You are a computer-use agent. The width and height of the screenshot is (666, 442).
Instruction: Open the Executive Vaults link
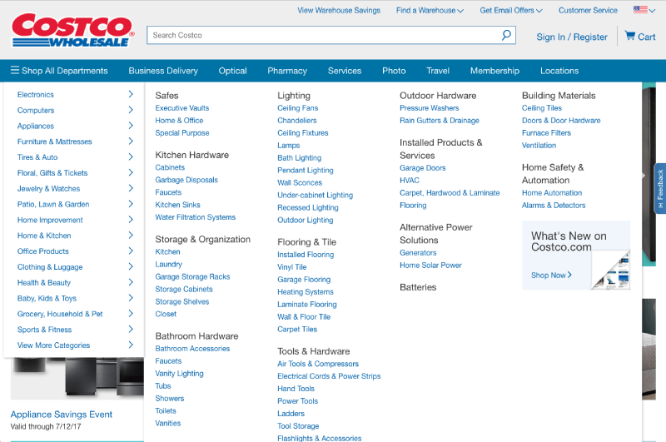coord(182,108)
